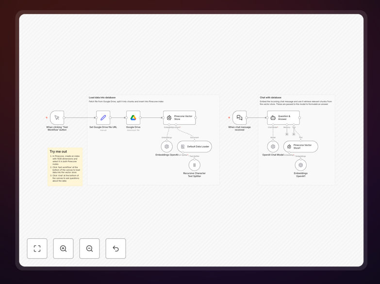Click the Tool plus connector under Question & Answer
The image size is (380, 284).
pos(294,134)
